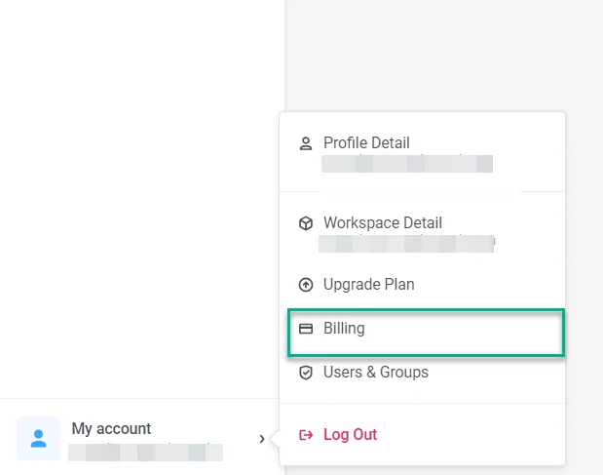Click the credit card Billing icon
The image size is (603, 475).
coord(306,329)
